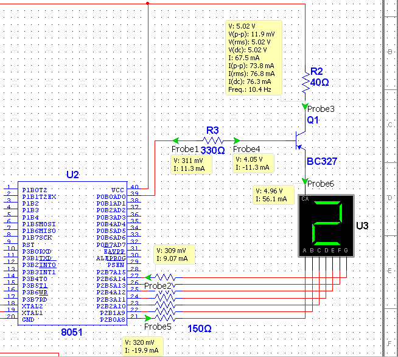Click the CA pin label on display U3
The width and height of the screenshot is (398, 357).
[x=305, y=199]
